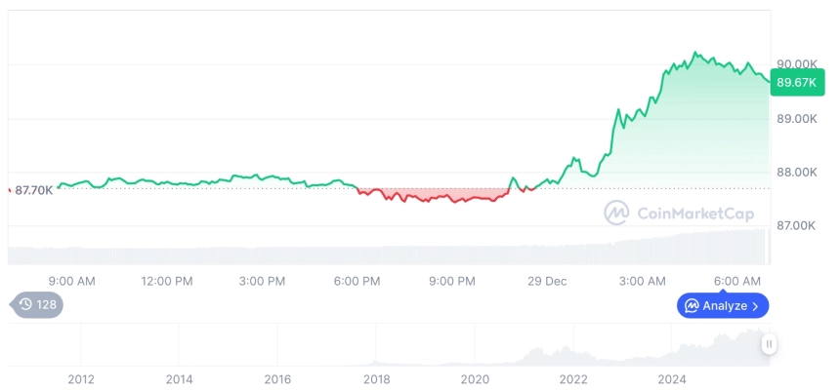Open the history badge showing 128
Viewport: 840px width, 391px height.
(38, 305)
